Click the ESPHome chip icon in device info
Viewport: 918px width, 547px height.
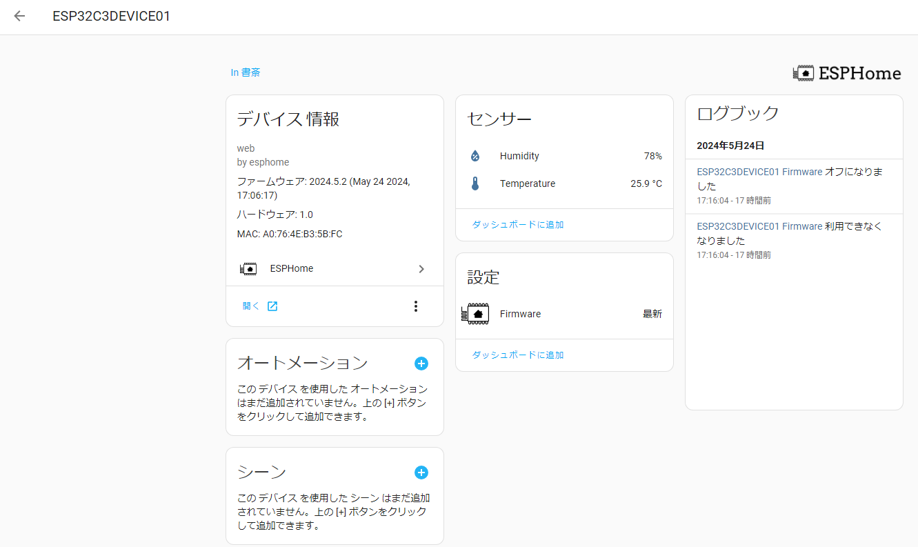(248, 269)
